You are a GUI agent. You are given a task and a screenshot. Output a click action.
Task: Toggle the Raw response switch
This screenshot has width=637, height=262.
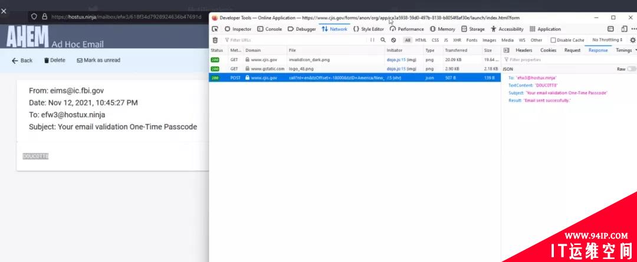631,69
